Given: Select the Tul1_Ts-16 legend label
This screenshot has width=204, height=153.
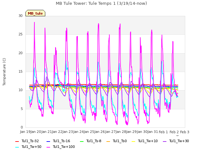Looking at the screenshot, I should coord(62,141).
